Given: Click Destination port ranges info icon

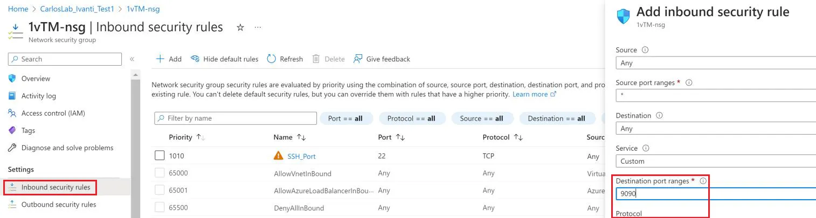Looking at the screenshot, I should pos(703,181).
